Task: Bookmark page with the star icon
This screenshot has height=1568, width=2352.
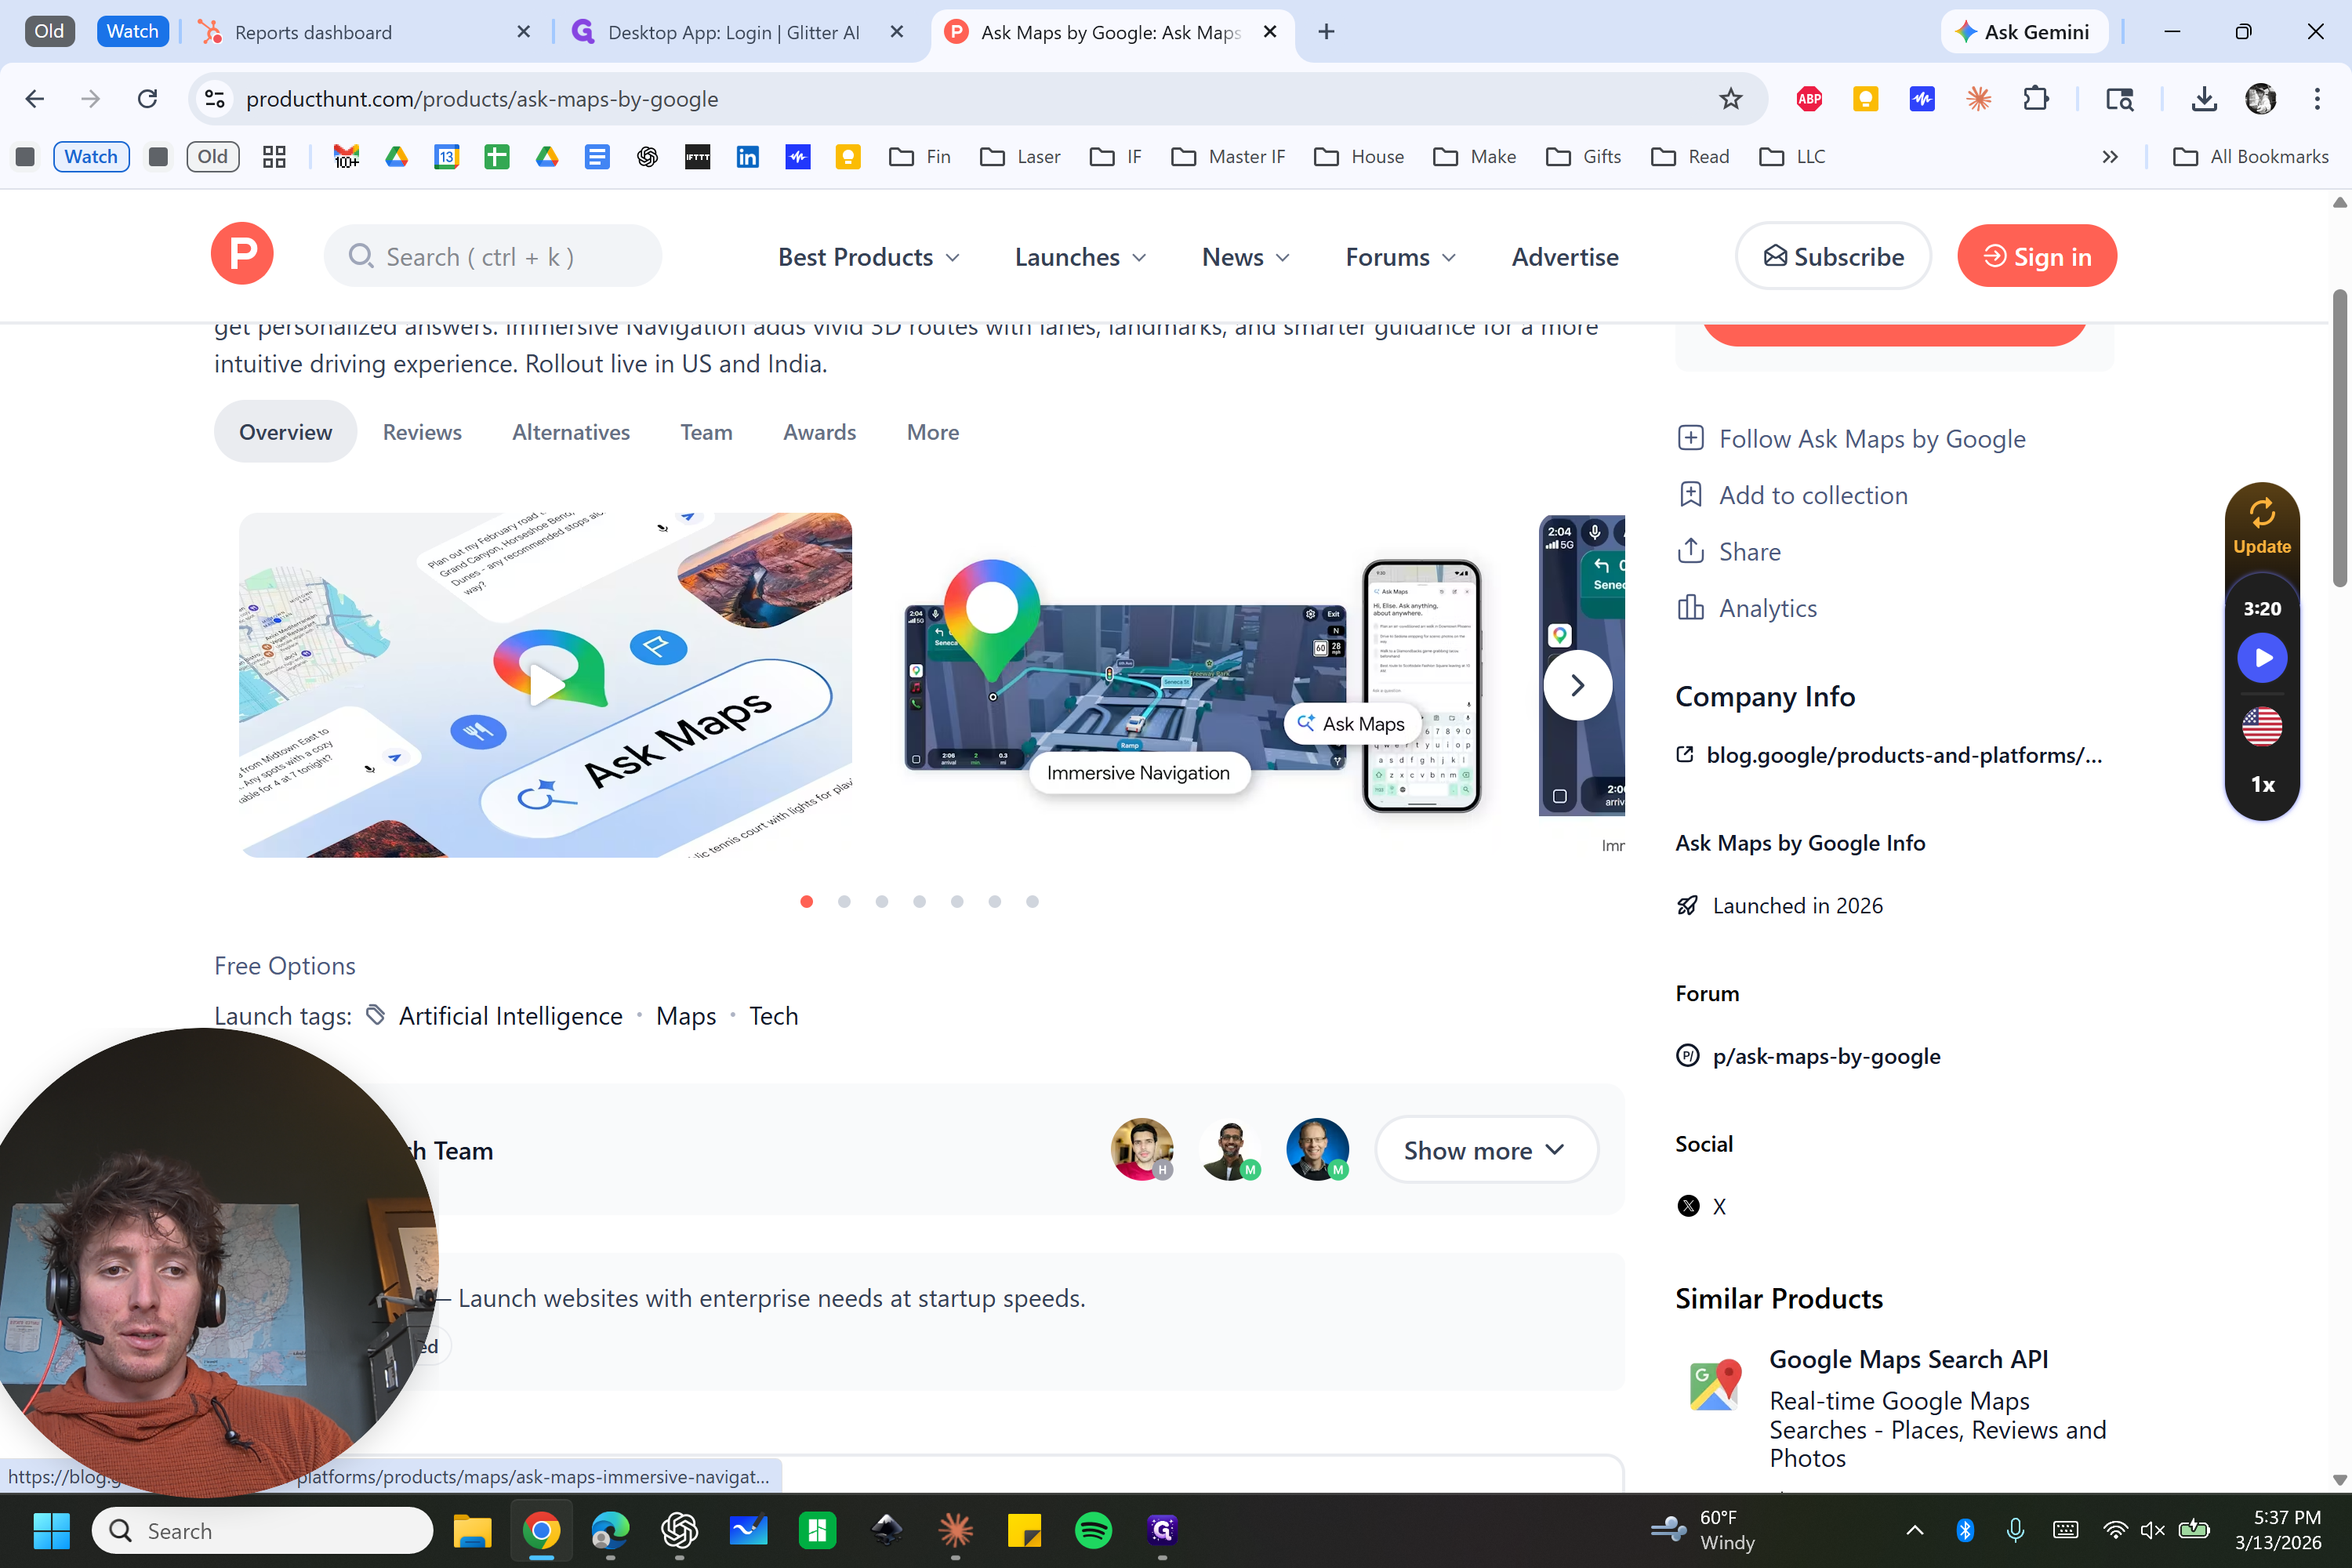Action: pos(1730,99)
